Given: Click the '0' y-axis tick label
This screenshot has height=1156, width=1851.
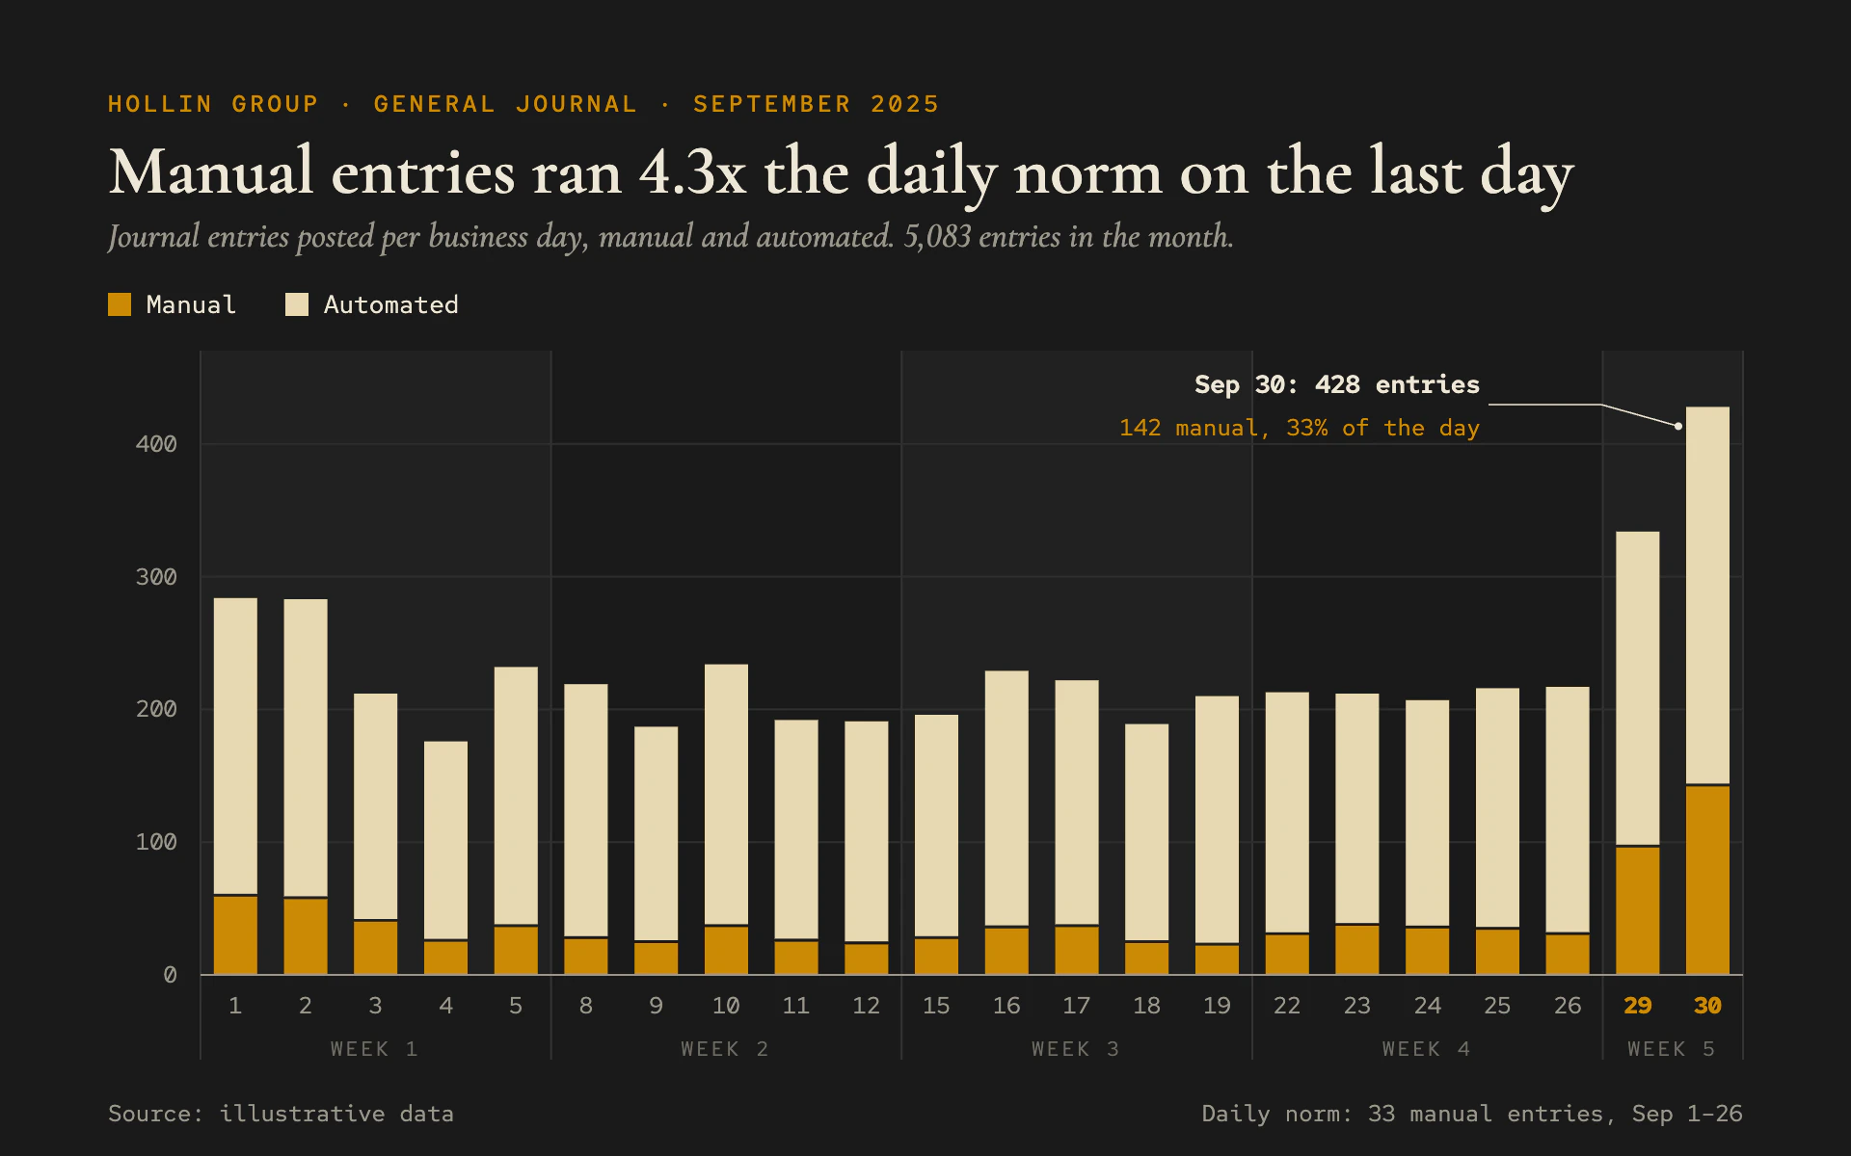Looking at the screenshot, I should pyautogui.click(x=170, y=975).
